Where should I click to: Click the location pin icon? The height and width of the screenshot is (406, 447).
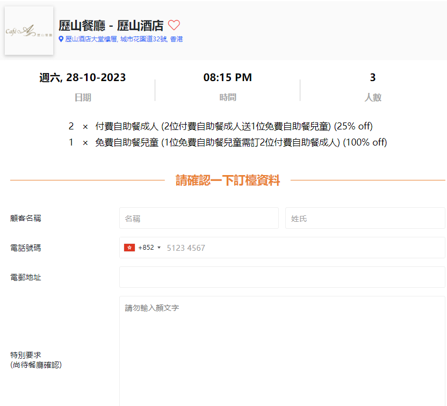point(61,39)
